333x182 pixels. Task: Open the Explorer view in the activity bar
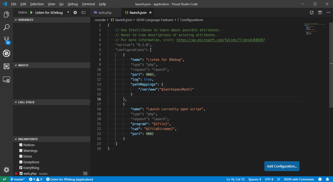click(x=6, y=14)
